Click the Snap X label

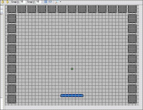(x=15, y=2)
